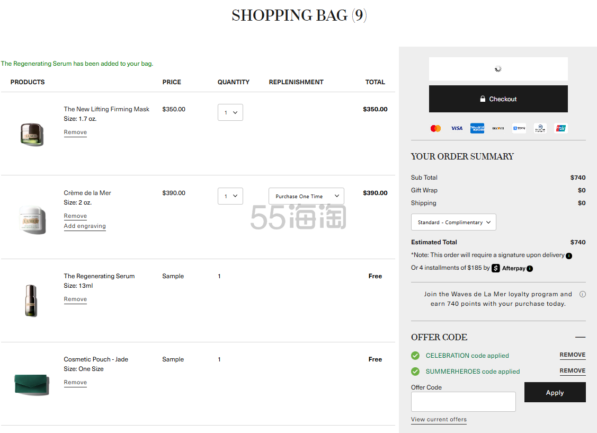
Task: Click the info icon next to signature note
Action: click(x=569, y=256)
